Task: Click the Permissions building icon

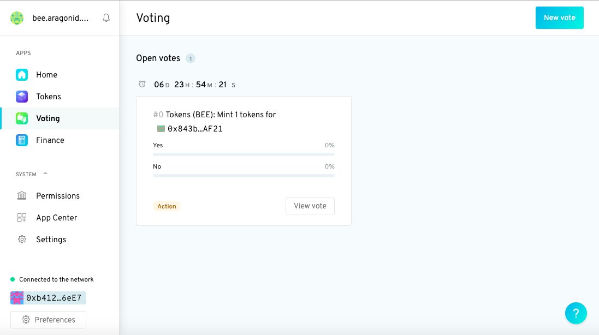Action: (22, 196)
